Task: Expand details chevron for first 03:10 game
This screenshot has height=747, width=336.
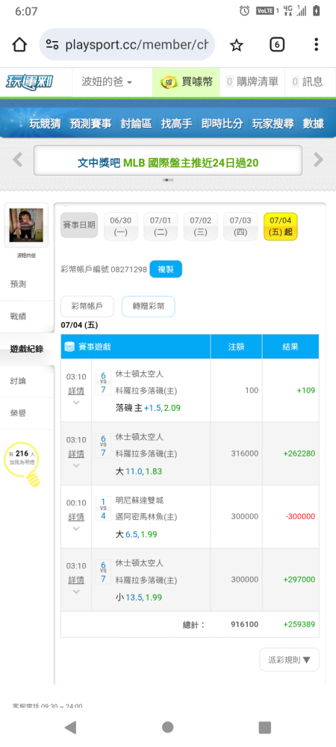Action: coord(76,403)
